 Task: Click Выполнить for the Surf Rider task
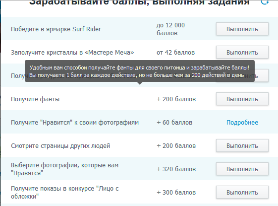242,29
